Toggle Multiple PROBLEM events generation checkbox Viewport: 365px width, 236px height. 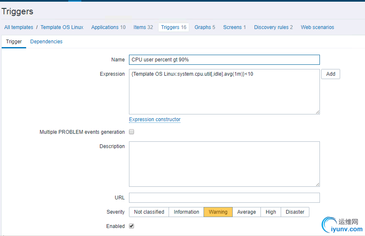click(x=132, y=132)
